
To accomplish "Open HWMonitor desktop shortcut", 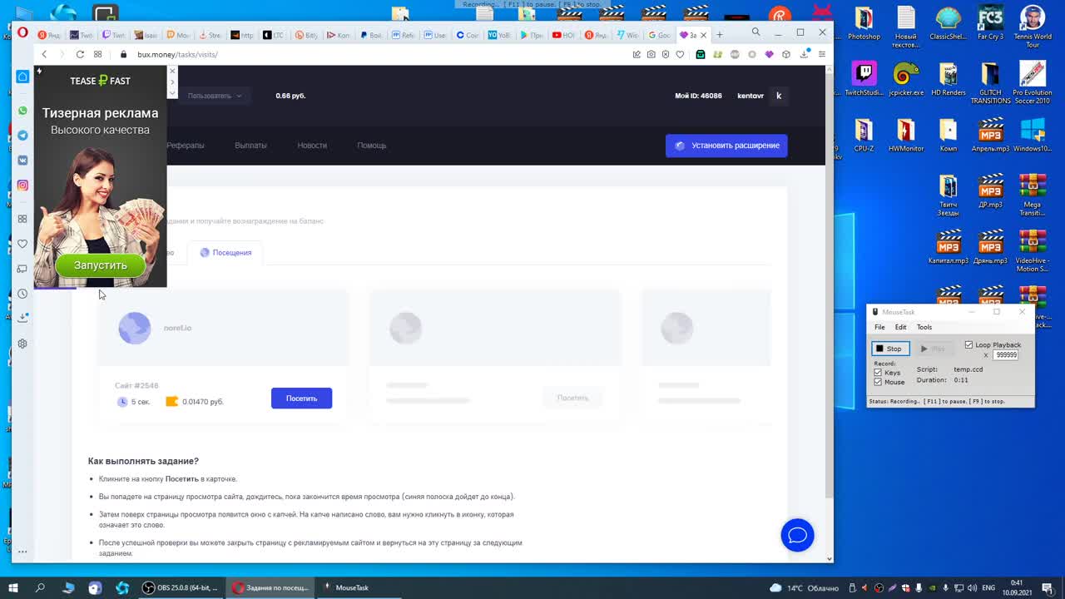I will click(x=906, y=135).
